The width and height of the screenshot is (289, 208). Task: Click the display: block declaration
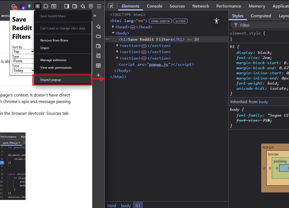coord(254,53)
